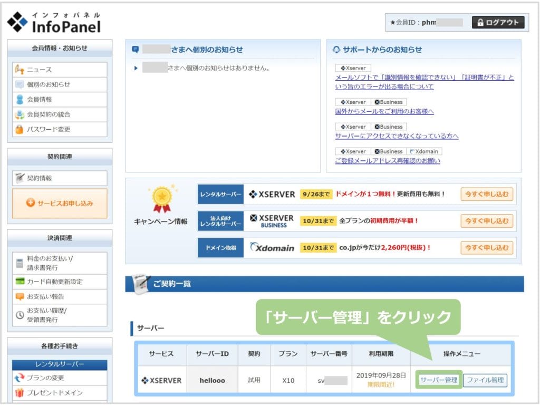The width and height of the screenshot is (540, 405).
Task: Click the orange message icon beside お支払い報告
Action: (x=20, y=296)
